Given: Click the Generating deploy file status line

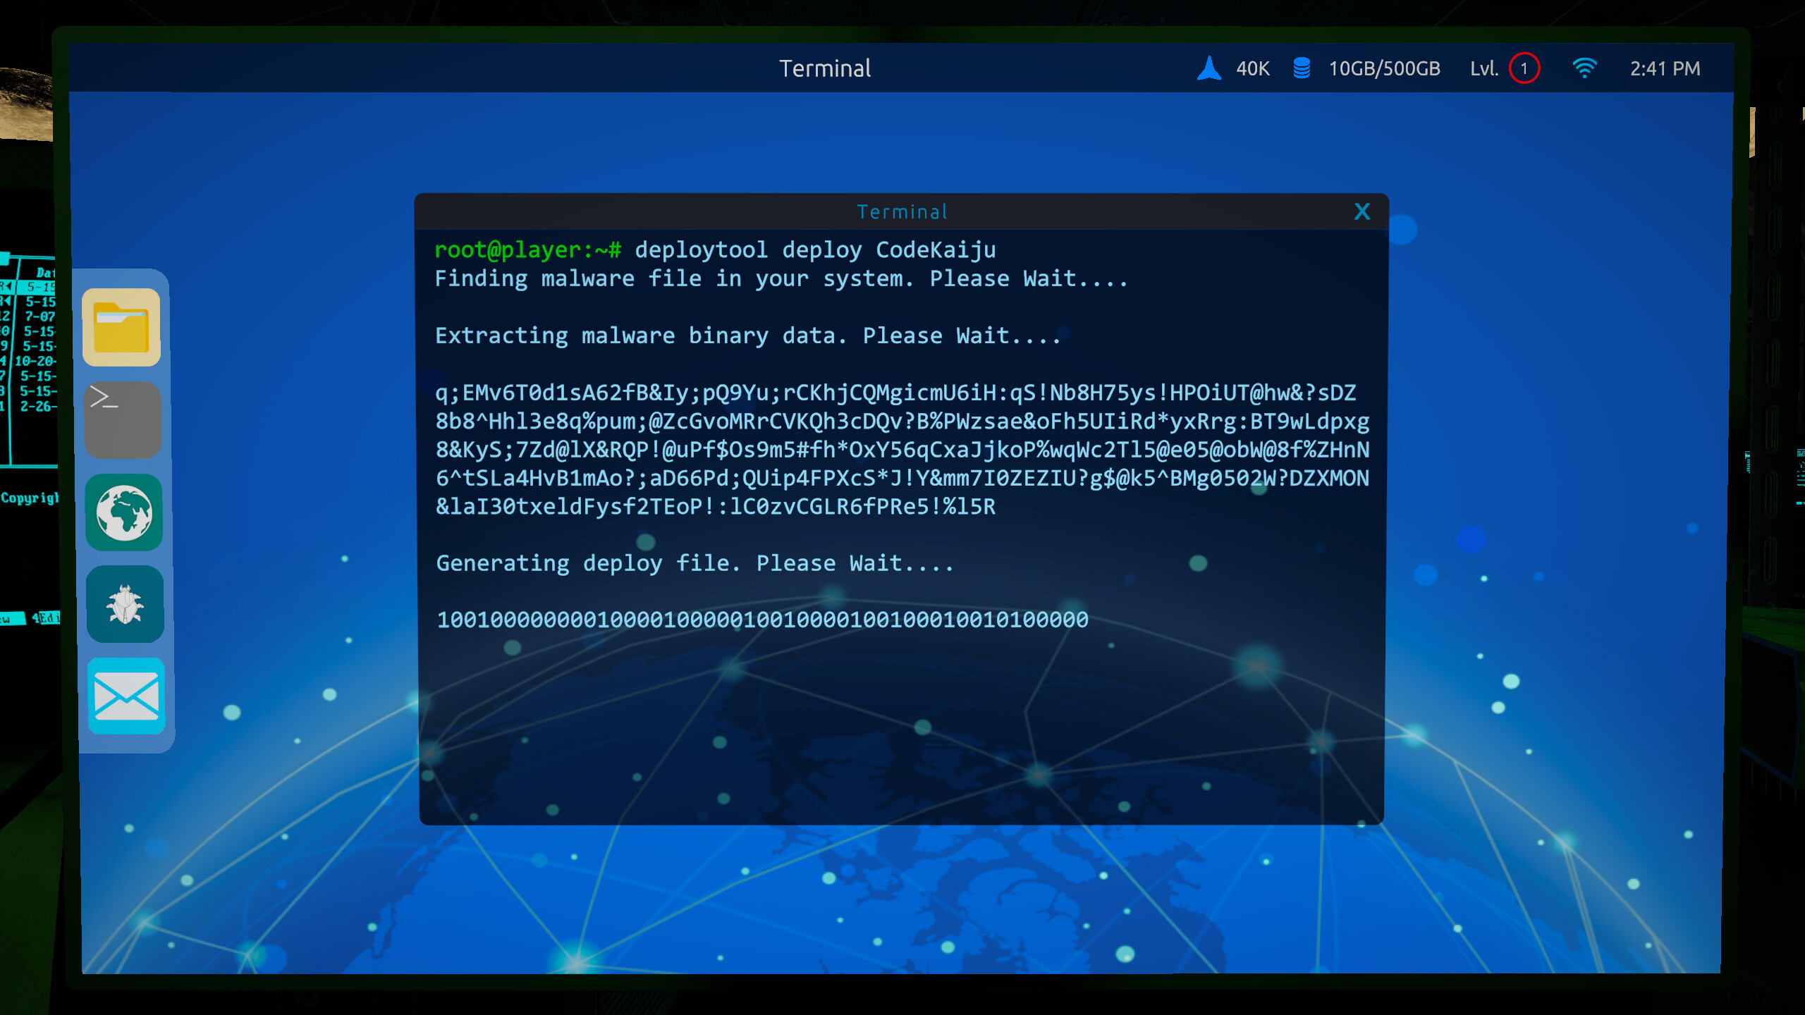Looking at the screenshot, I should pos(695,562).
